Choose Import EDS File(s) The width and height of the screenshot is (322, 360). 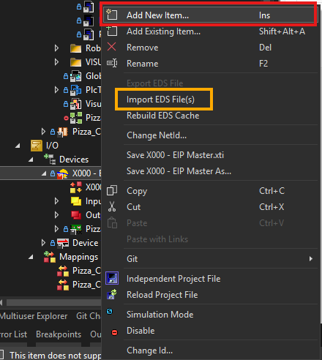click(160, 100)
